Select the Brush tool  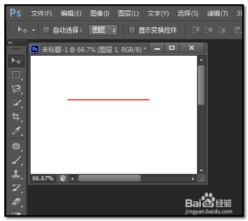16,160
